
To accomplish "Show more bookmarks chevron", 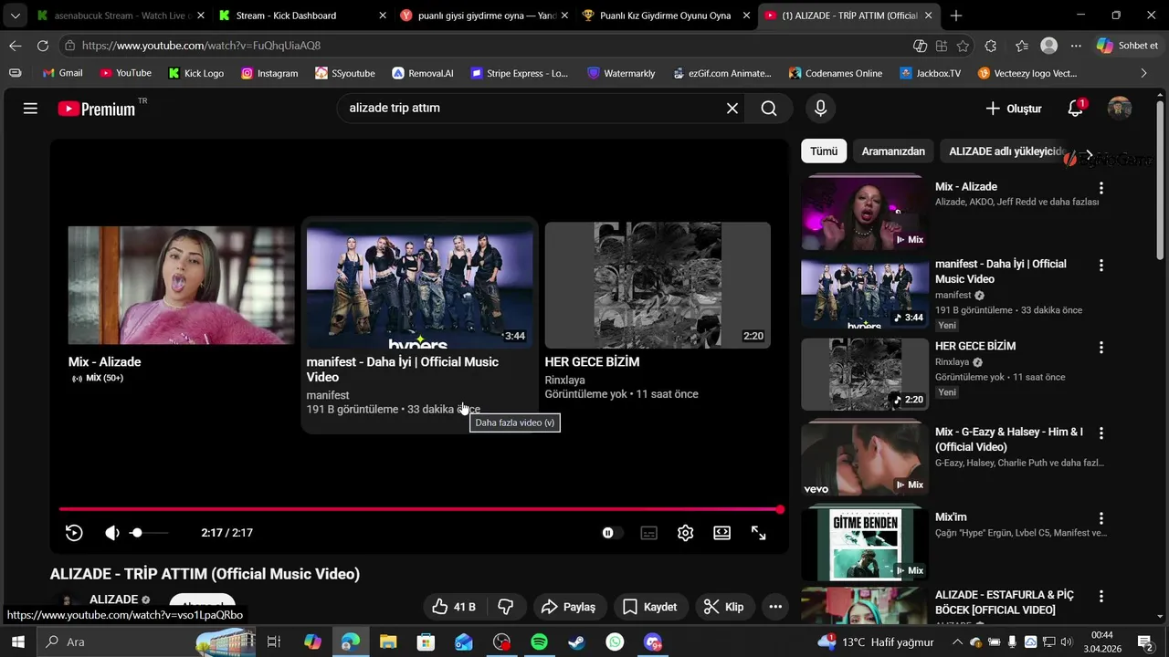I will click(1143, 73).
